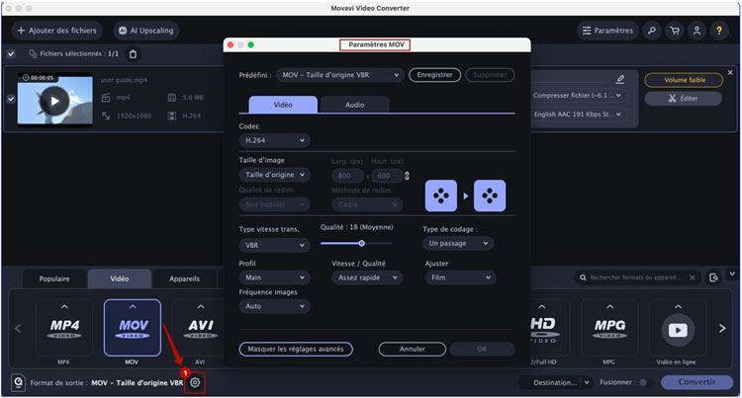The image size is (742, 398).
Task: Go to next formats with right arrow
Action: tap(722, 328)
